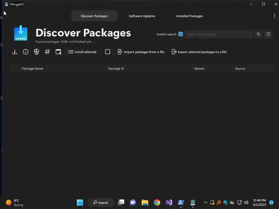
Task: Open File Explorer from taskbar
Action: click(x=145, y=202)
